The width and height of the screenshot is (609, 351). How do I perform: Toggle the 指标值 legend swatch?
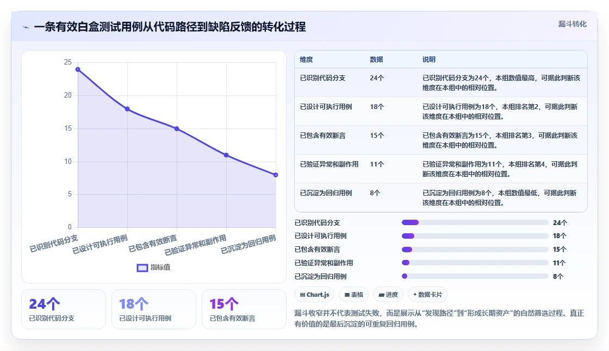point(142,267)
